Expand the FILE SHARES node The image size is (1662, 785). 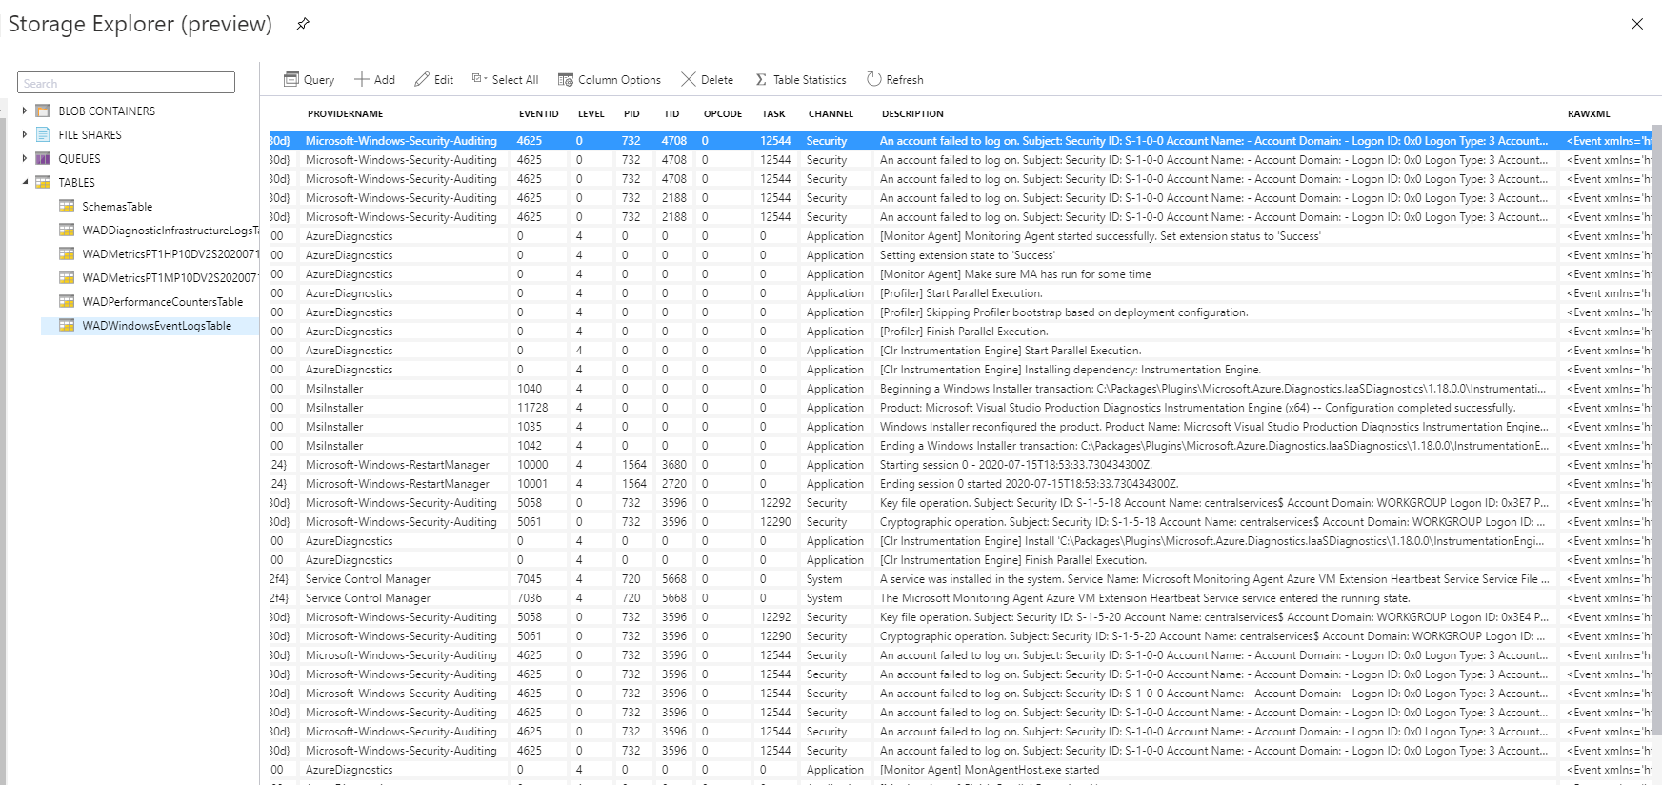click(25, 134)
